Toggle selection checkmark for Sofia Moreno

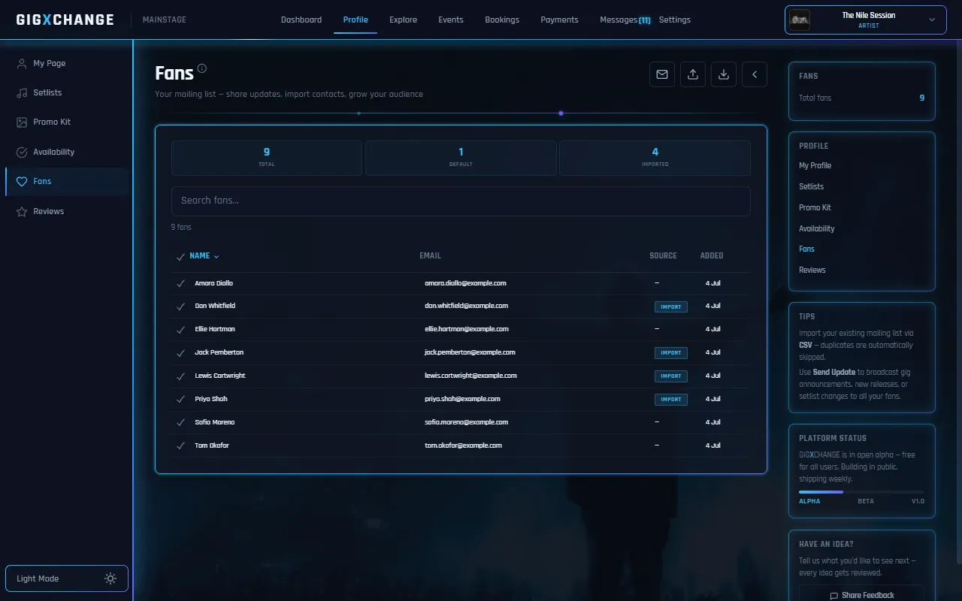click(180, 423)
